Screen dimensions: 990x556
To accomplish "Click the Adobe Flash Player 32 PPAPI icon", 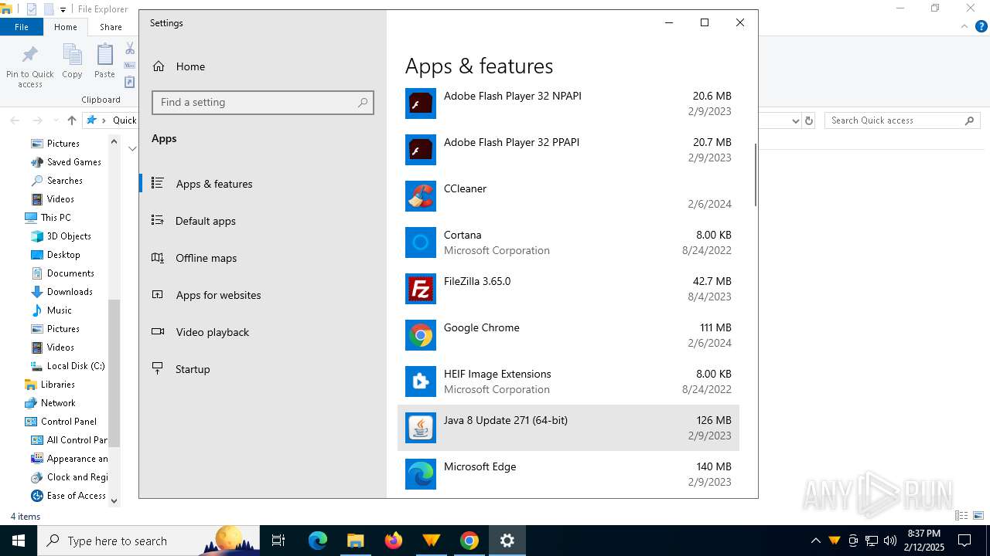I will 421,150.
